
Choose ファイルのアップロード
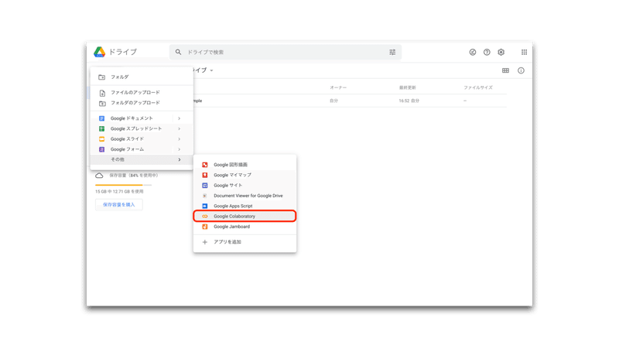pyautogui.click(x=142, y=93)
